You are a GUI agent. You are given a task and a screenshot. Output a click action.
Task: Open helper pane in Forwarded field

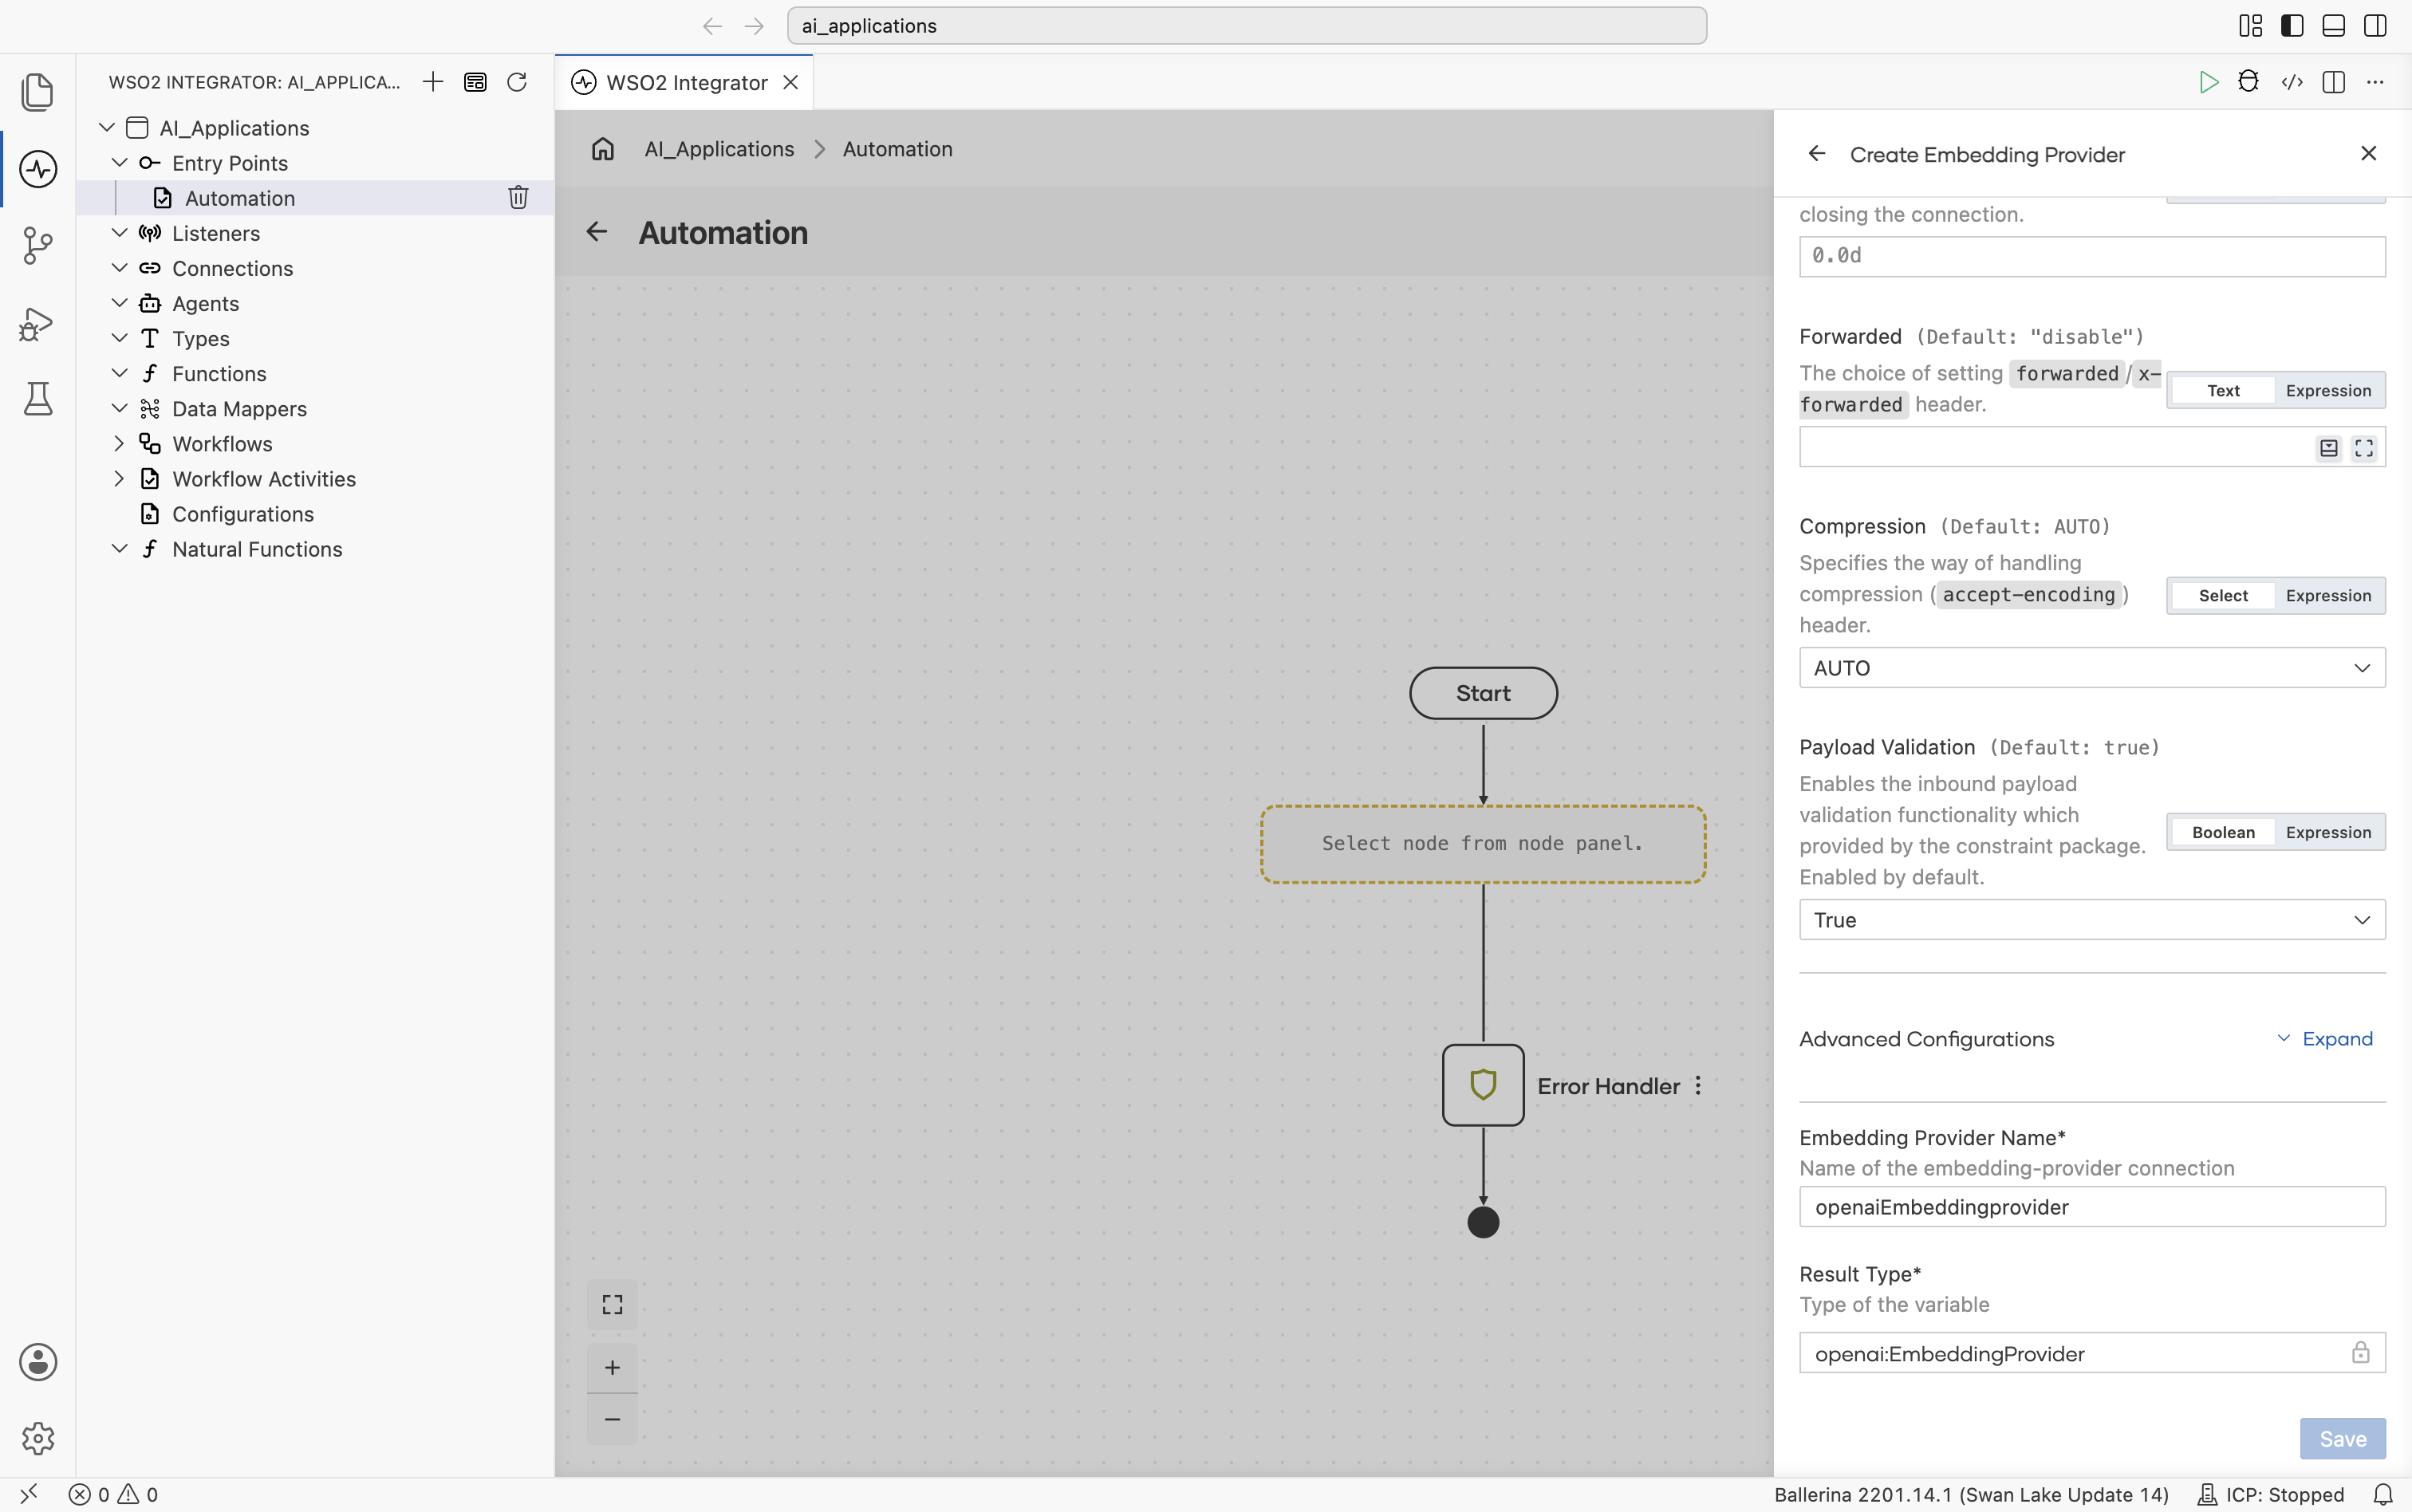coord(2328,448)
